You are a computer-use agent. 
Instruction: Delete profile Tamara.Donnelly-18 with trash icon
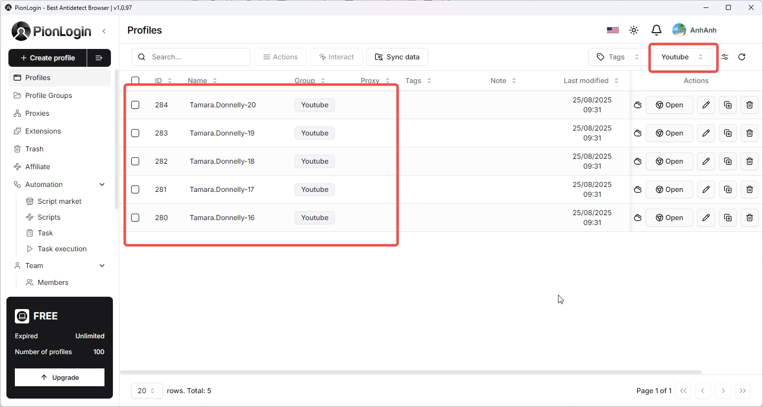tap(750, 161)
